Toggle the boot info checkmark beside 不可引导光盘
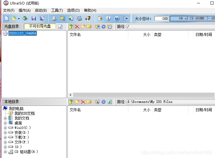This screenshot has width=215, height=158. [x=60, y=27]
